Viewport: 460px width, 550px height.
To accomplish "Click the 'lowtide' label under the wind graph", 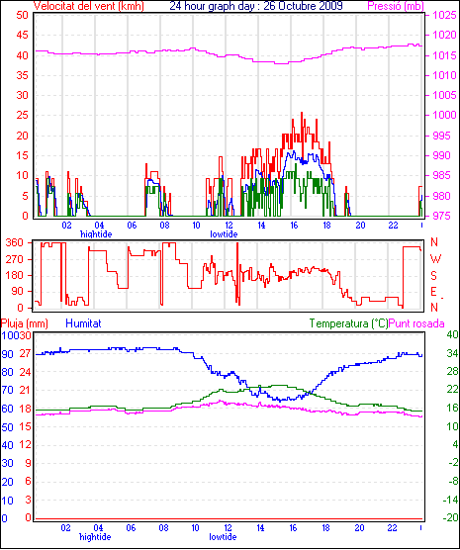I will [224, 234].
